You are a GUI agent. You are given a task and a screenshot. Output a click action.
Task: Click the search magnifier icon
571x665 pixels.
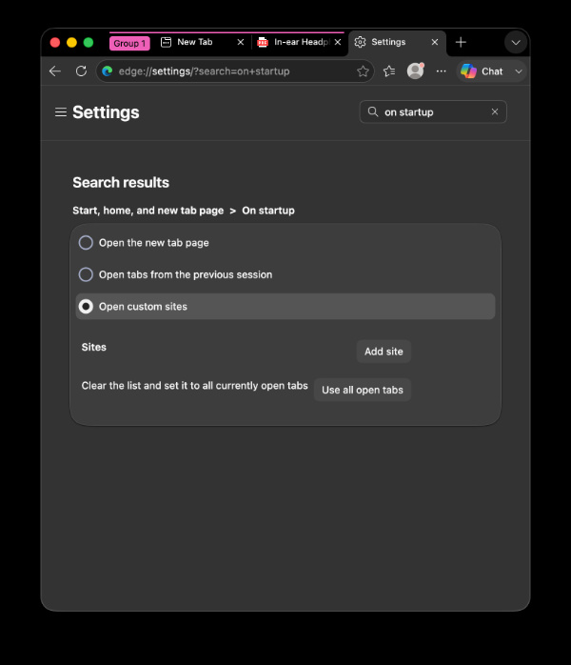[x=373, y=111]
